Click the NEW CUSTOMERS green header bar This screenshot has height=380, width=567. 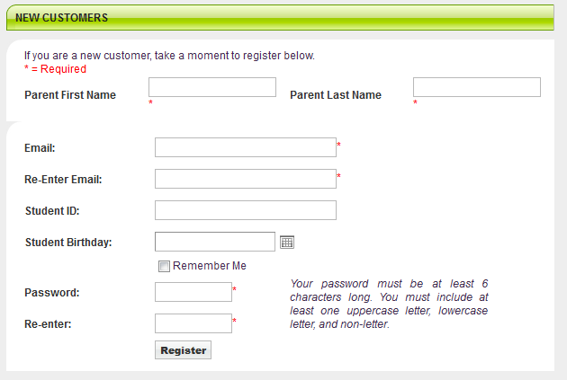[x=280, y=18]
